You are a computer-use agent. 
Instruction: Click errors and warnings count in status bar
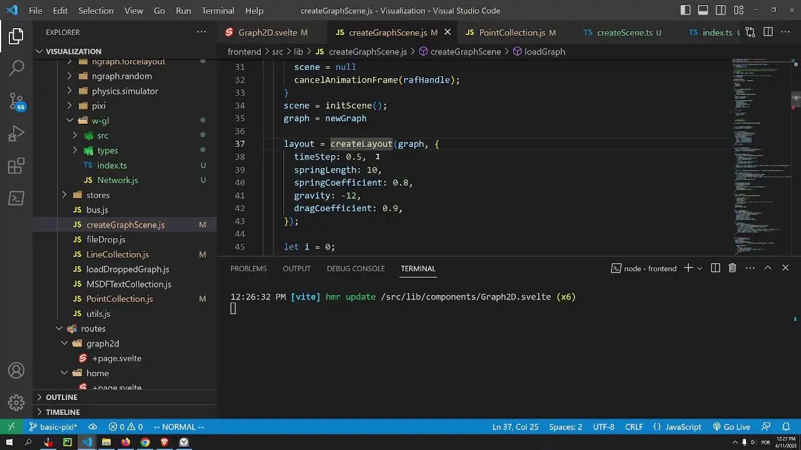click(125, 427)
